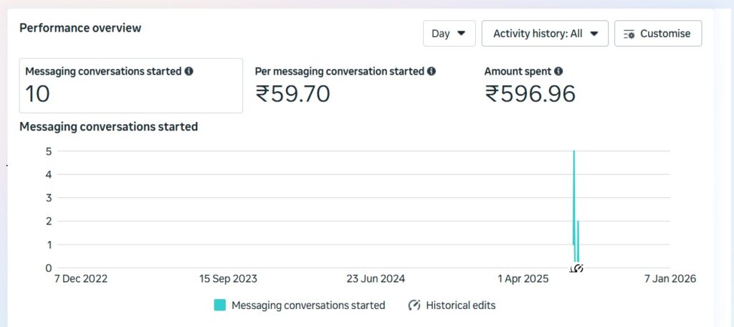Viewport: 734px width, 327px height.
Task: Click the 7 Jan 2026 axis date label
Action: (669, 279)
